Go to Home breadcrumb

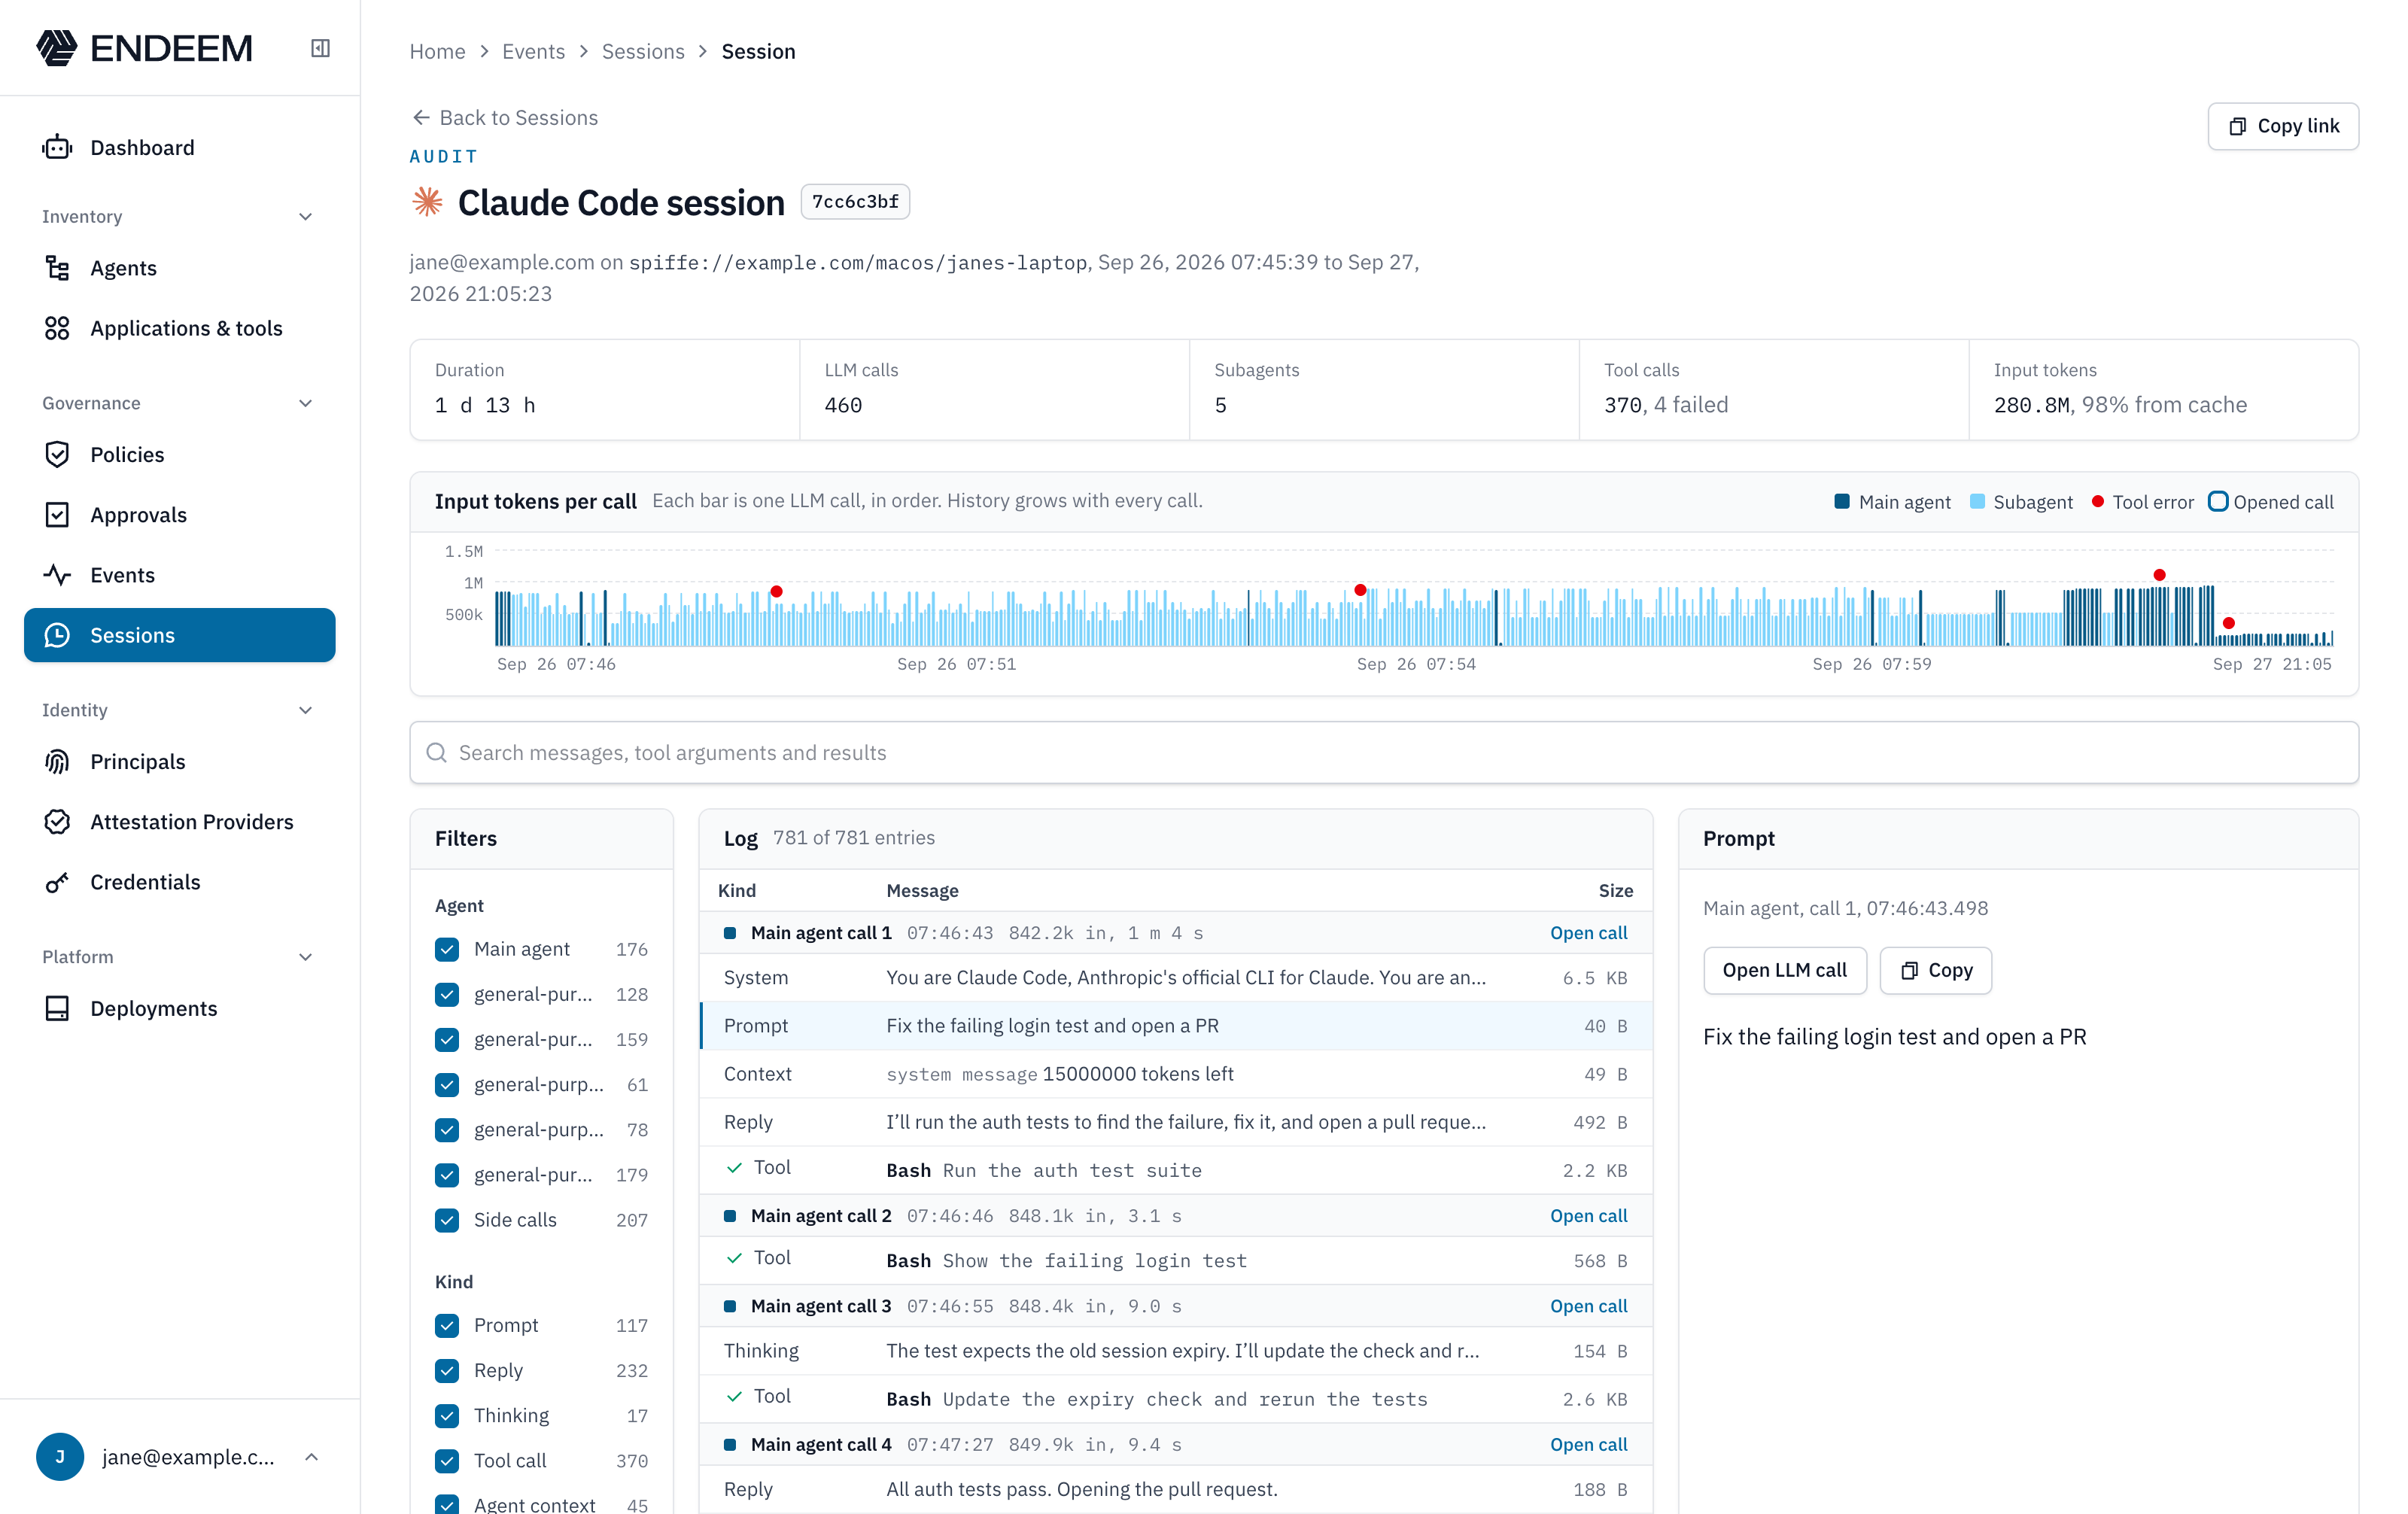[x=437, y=51]
